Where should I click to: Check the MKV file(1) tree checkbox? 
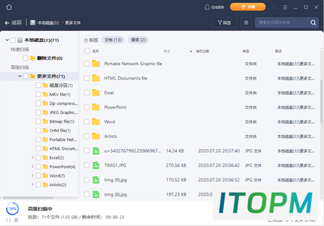tap(38, 94)
